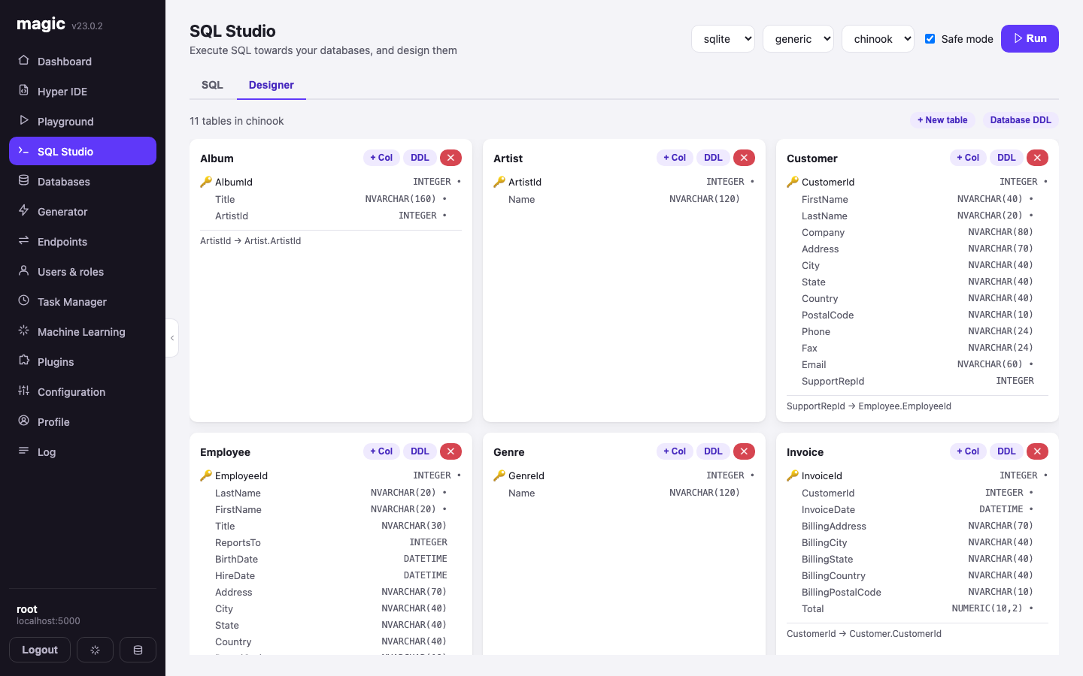The width and height of the screenshot is (1083, 676).
Task: Add a column to the Invoice table
Action: 968,451
